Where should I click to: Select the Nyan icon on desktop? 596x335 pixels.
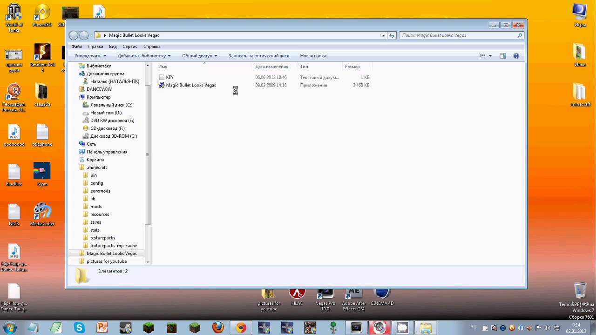tap(42, 174)
